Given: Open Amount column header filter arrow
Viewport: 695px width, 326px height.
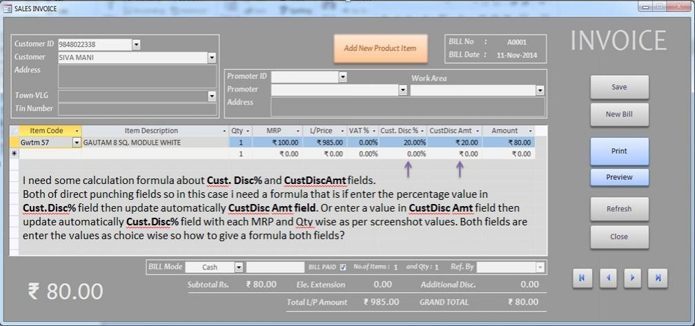Looking at the screenshot, I should pyautogui.click(x=531, y=131).
